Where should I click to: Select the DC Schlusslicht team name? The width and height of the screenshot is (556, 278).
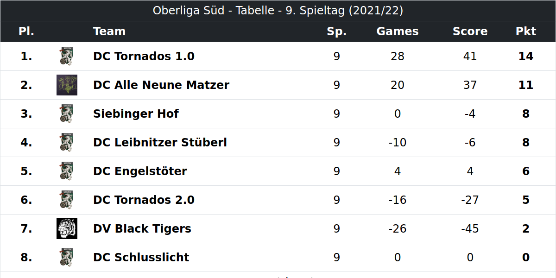point(141,258)
